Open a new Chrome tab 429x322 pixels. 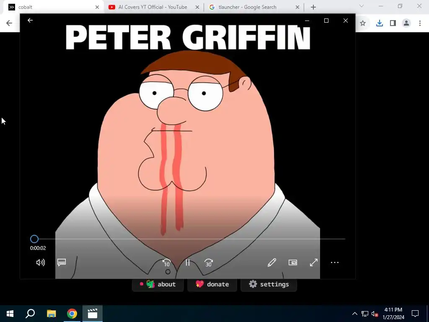[313, 8]
